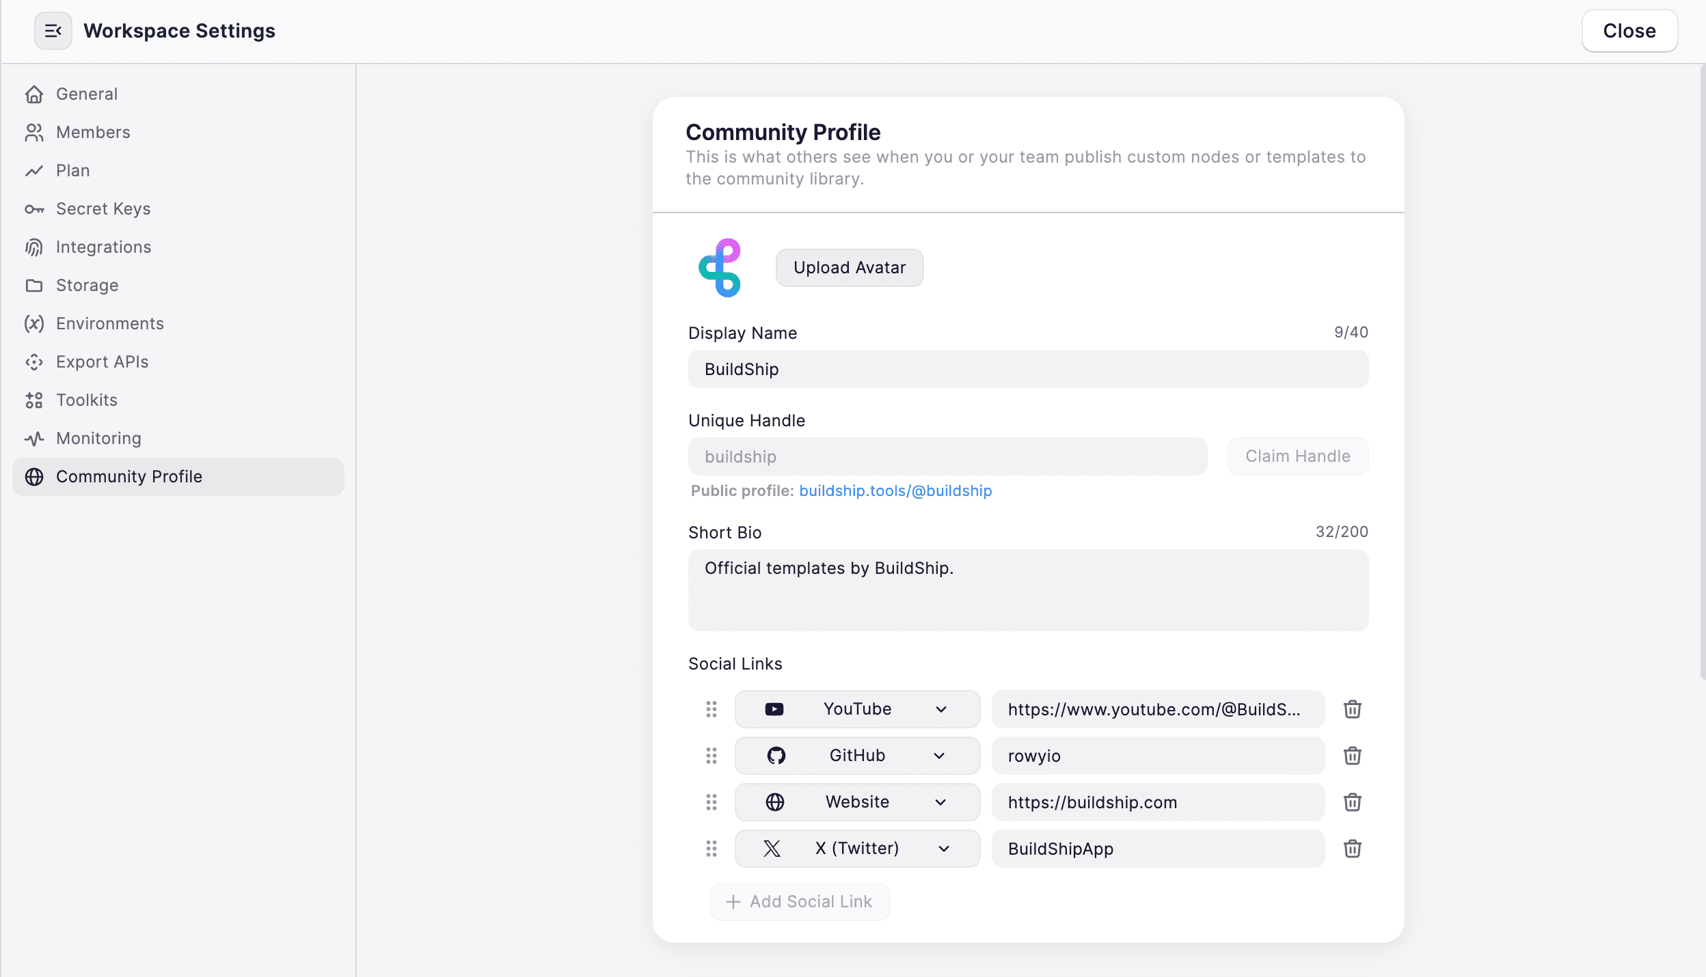Delete the Website social link
Viewport: 1706px width, 977px height.
pyautogui.click(x=1353, y=802)
